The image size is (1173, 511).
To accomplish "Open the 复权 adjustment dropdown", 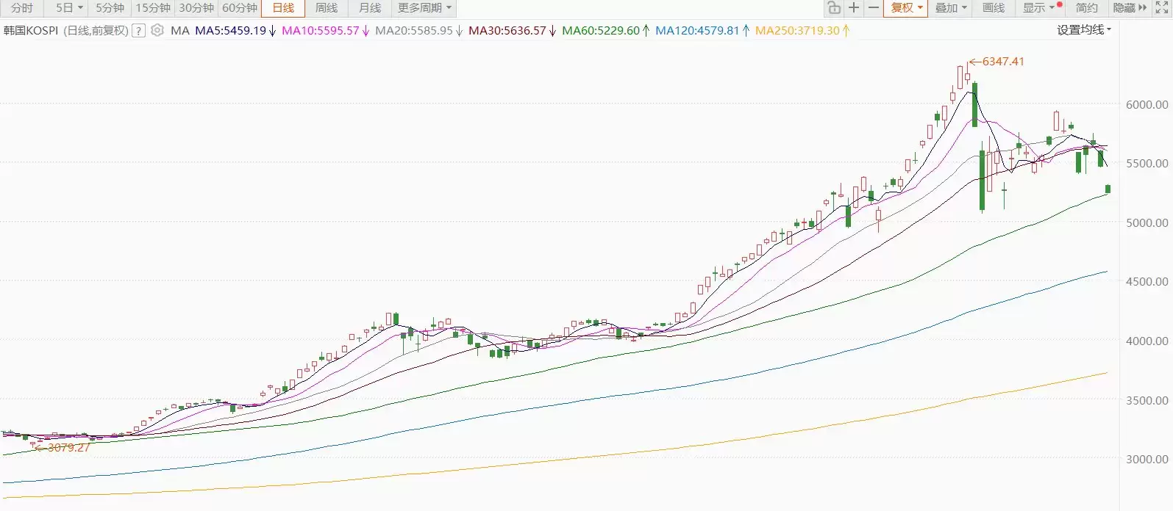I will click(906, 8).
